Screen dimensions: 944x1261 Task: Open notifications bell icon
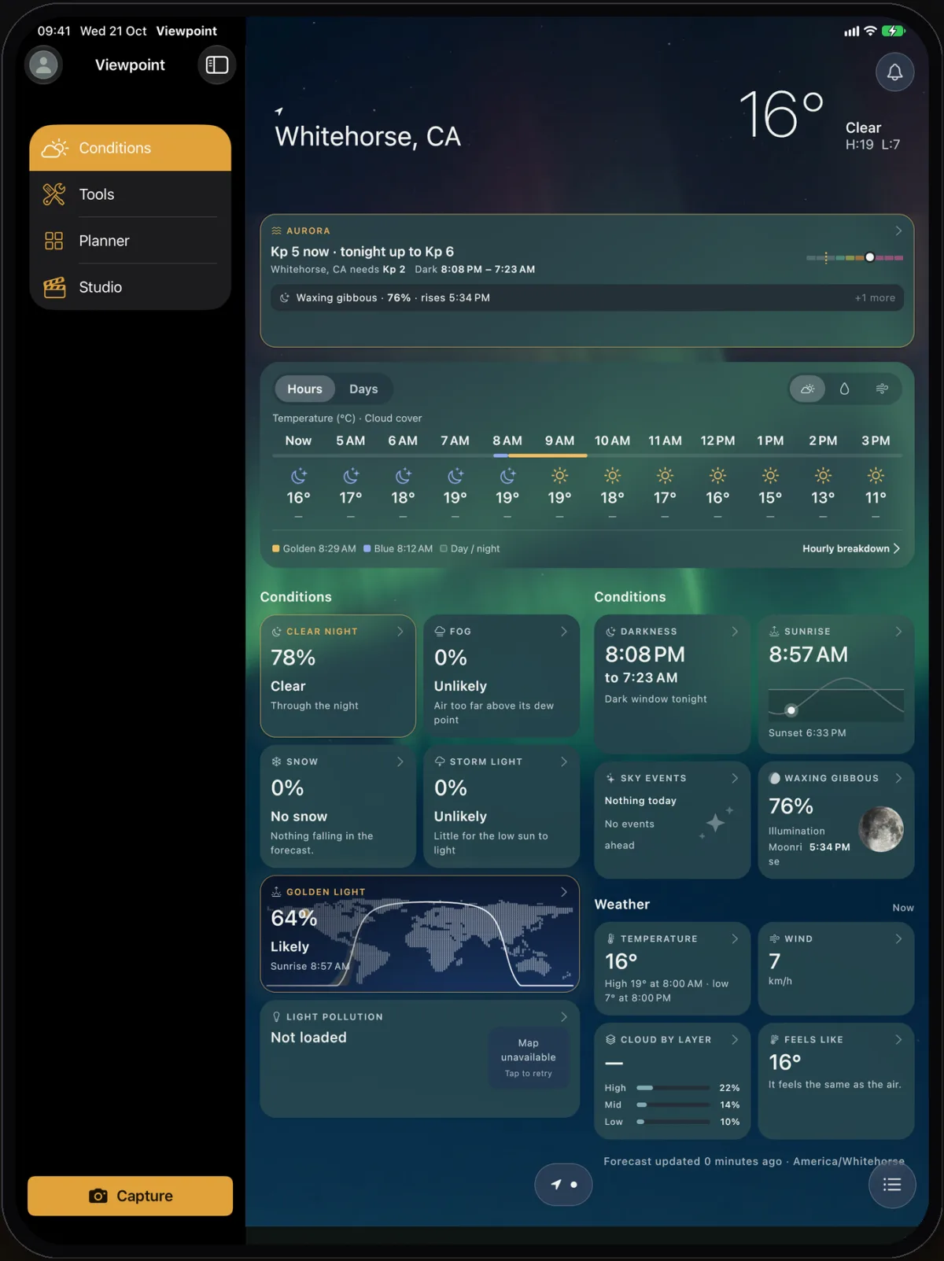pyautogui.click(x=895, y=72)
